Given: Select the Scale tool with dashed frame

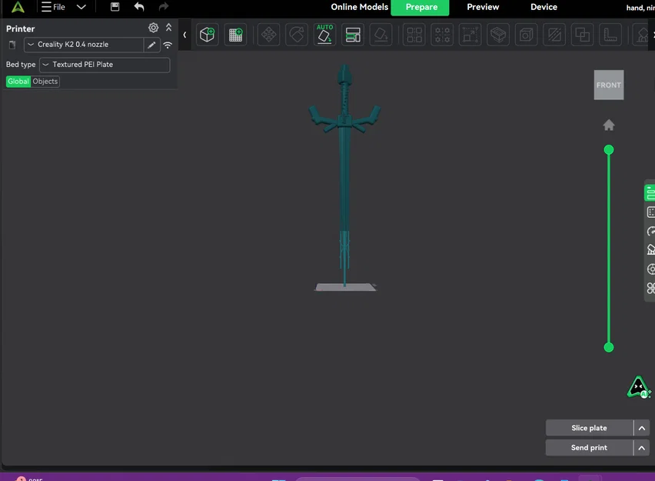Looking at the screenshot, I should point(470,35).
